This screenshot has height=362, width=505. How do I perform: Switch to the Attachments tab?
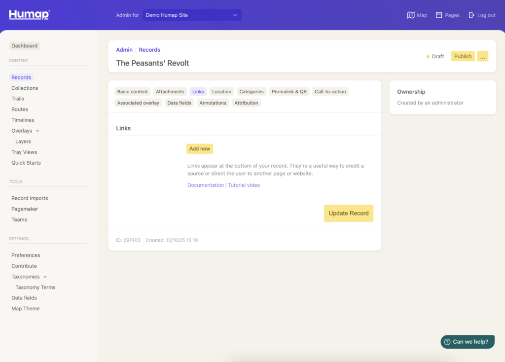170,92
